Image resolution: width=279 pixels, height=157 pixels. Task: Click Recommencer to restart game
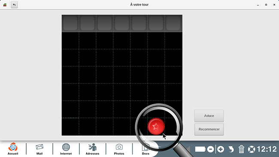click(x=209, y=129)
